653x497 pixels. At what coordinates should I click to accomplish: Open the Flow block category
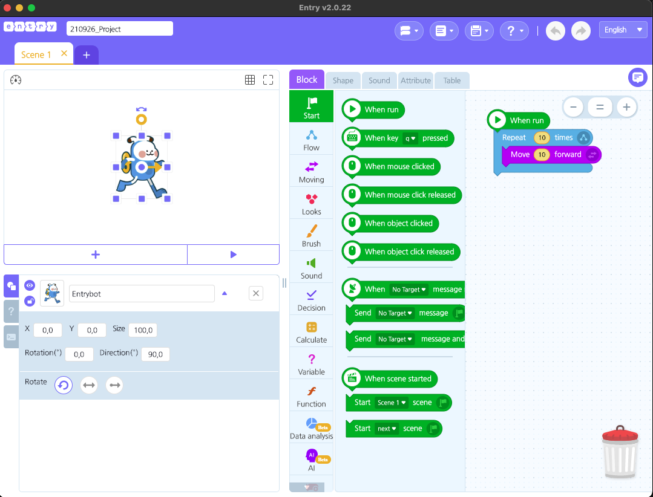click(311, 139)
